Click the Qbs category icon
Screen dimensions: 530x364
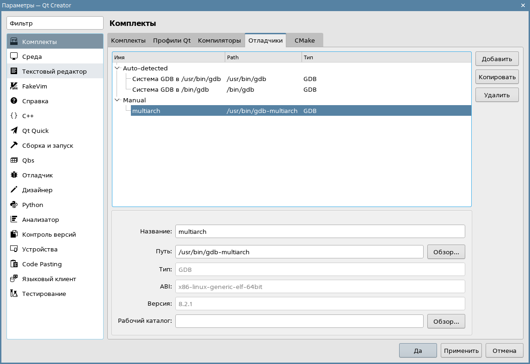coord(14,160)
